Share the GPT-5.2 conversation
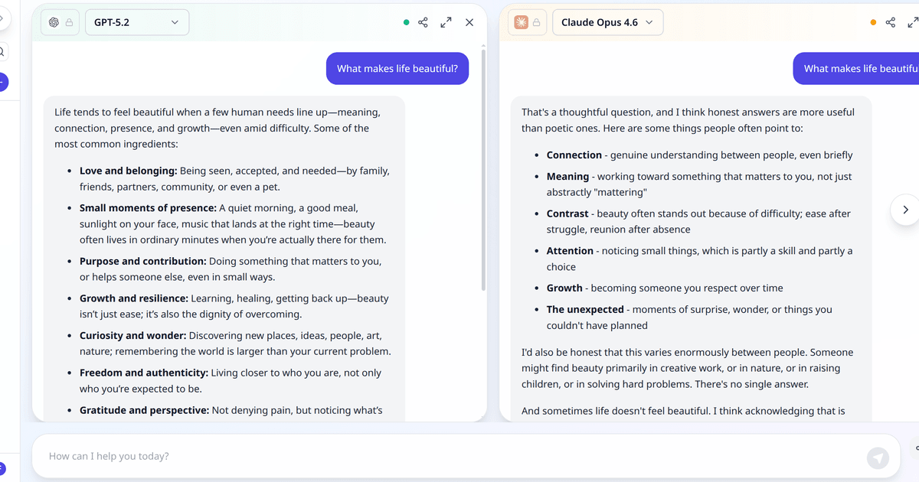This screenshot has width=919, height=482. (423, 23)
